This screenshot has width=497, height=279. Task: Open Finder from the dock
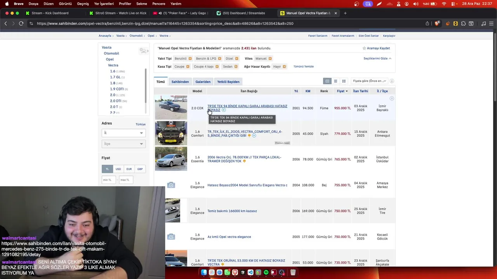204,272
